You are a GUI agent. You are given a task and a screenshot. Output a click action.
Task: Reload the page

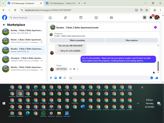click(15, 10)
